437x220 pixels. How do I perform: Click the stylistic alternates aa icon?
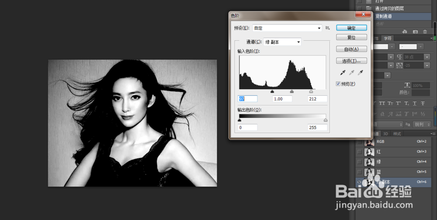[x=399, y=114]
